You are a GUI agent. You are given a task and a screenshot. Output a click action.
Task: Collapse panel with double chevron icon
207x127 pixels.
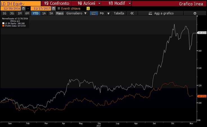pos(132,13)
